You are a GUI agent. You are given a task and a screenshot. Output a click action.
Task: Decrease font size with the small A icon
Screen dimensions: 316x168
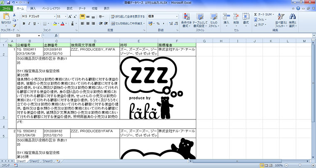coord(75,17)
